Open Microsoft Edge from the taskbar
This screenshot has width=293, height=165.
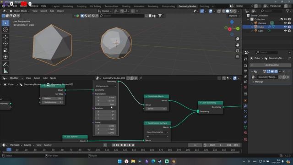(153, 161)
